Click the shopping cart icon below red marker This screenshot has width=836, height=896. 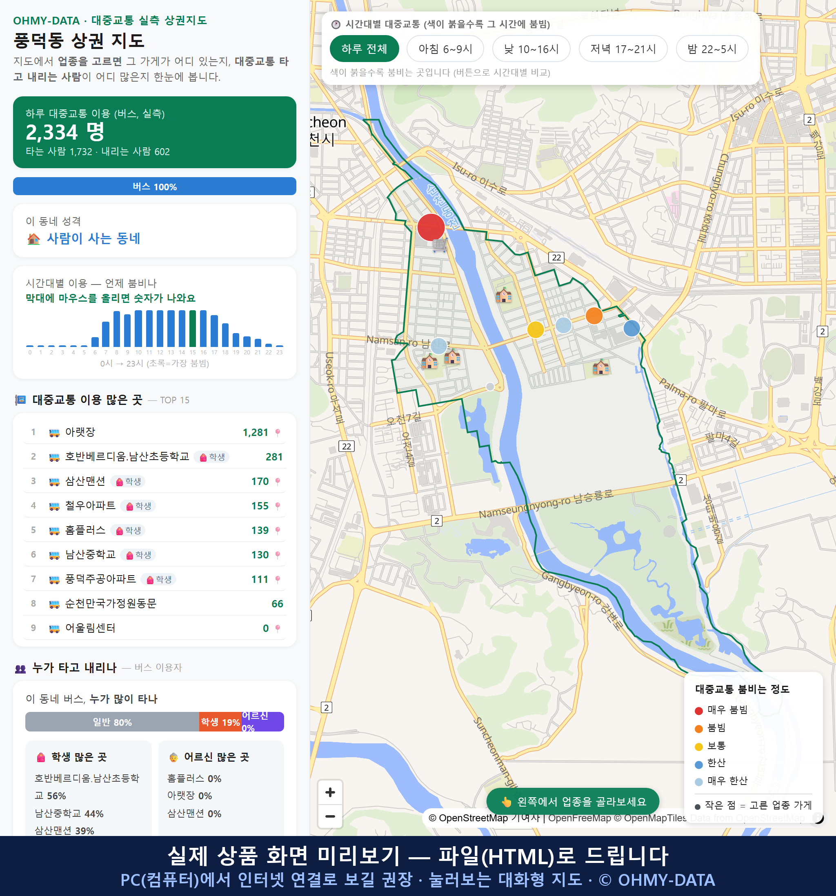[x=440, y=245]
